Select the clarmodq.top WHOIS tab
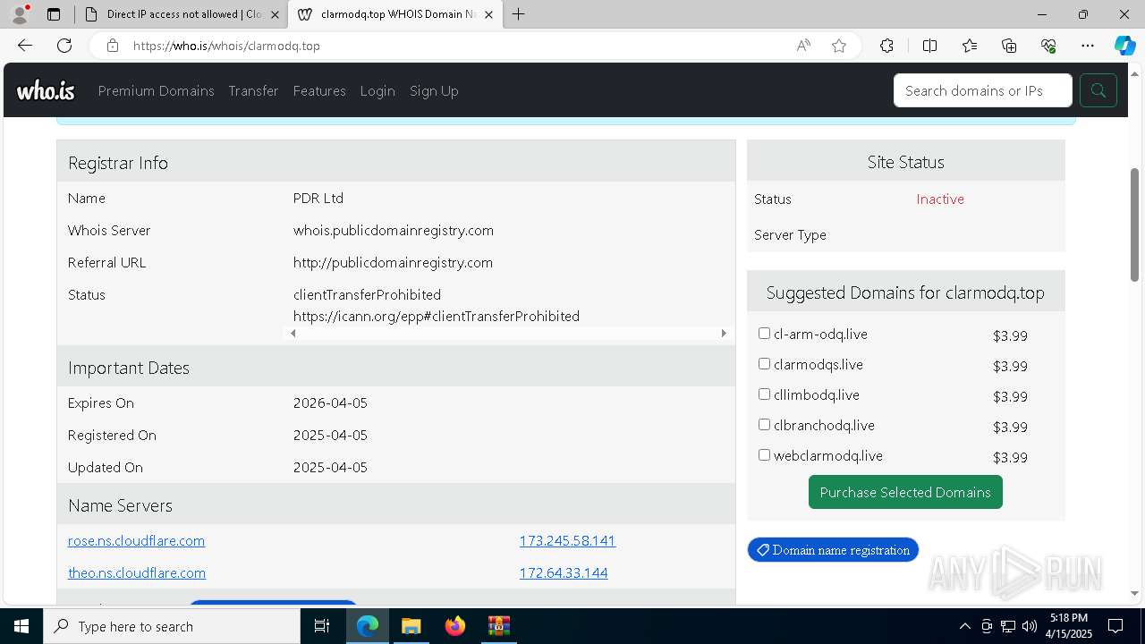 pos(395,14)
